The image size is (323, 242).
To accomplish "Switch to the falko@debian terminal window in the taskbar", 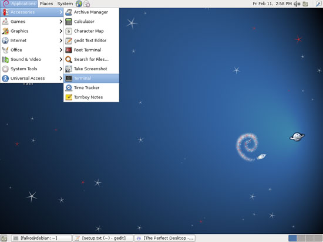I will click(x=41, y=238).
